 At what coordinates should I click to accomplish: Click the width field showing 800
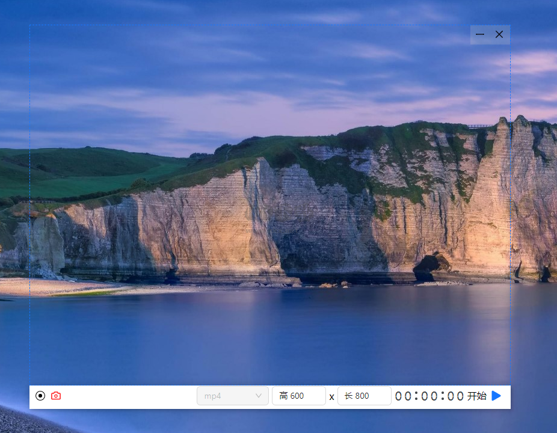point(364,396)
